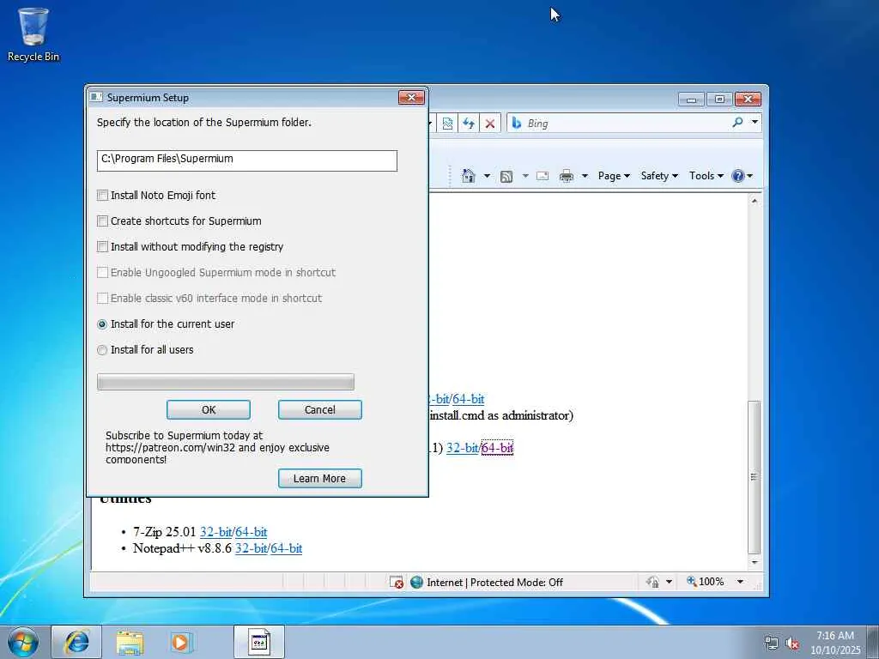Open the 7-Zip 25.01 32-bit link
Image resolution: width=879 pixels, height=659 pixels.
(x=215, y=532)
